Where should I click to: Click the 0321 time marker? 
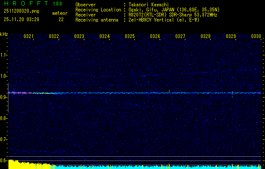click(29, 36)
